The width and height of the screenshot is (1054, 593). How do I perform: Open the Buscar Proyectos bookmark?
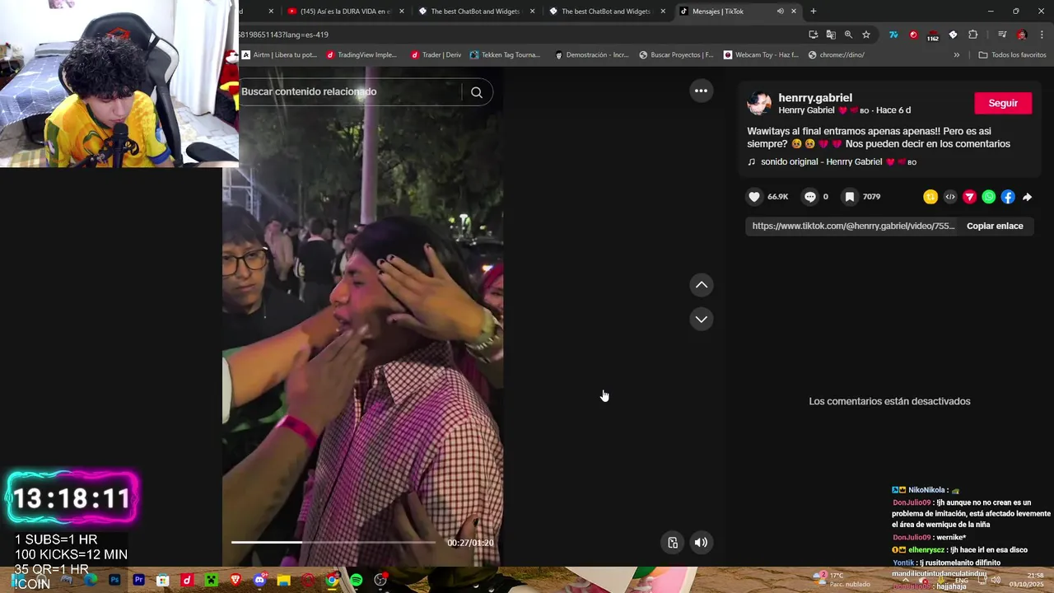(x=676, y=55)
